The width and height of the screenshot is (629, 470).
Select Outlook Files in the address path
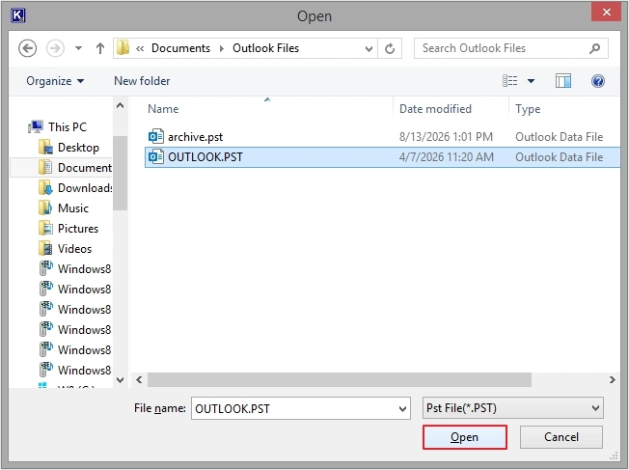pyautogui.click(x=265, y=48)
